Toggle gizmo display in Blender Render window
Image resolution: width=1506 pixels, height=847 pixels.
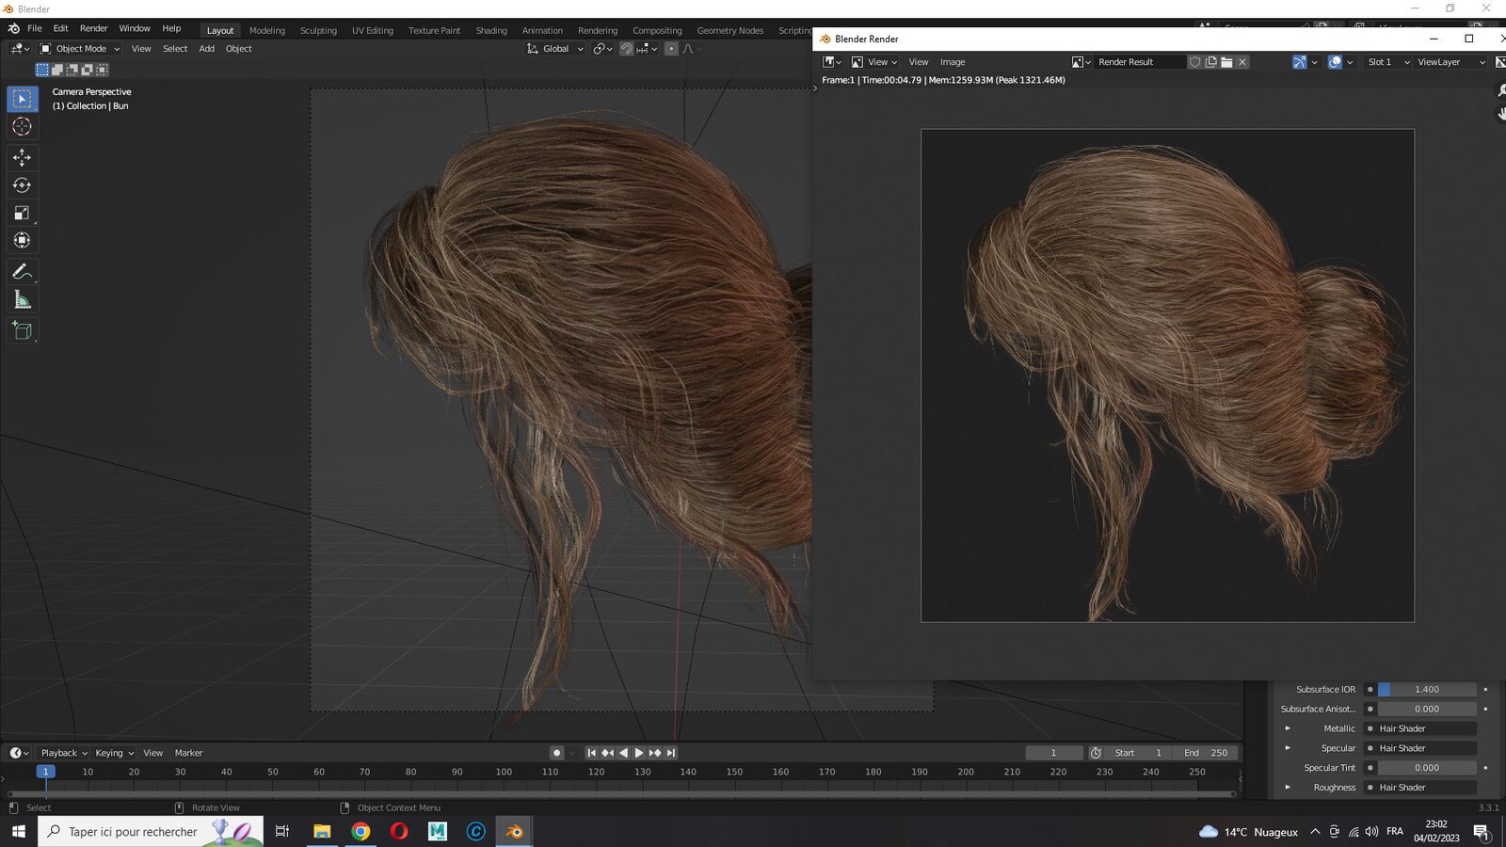tap(1299, 62)
